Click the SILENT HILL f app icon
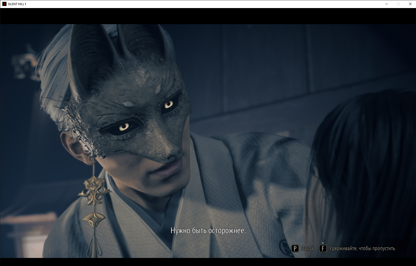The height and width of the screenshot is (266, 416). click(4, 4)
